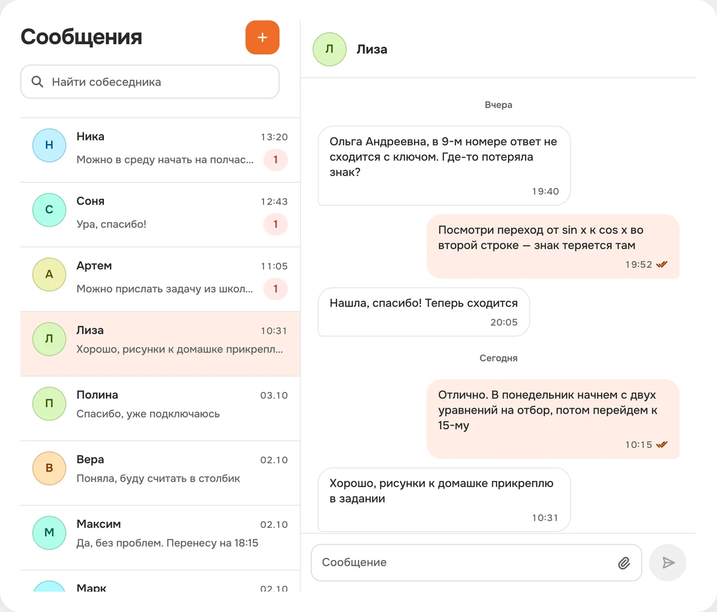This screenshot has height=612, width=717.
Task: Click the orange plus new chat button
Action: point(262,37)
